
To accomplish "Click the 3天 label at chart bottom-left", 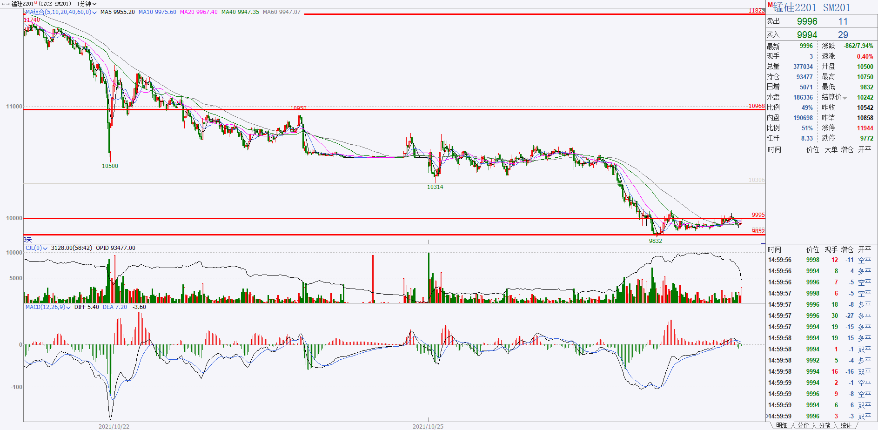I will click(x=28, y=240).
